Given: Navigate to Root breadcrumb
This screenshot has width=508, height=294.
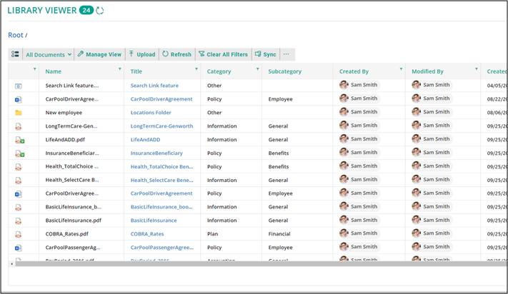Looking at the screenshot, I should pyautogui.click(x=16, y=35).
